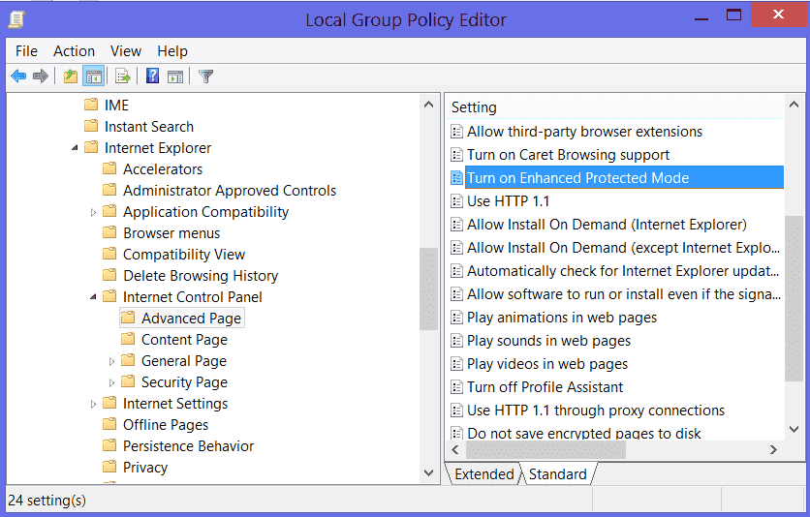Click the IME folder icon
This screenshot has width=810, height=517.
(91, 105)
